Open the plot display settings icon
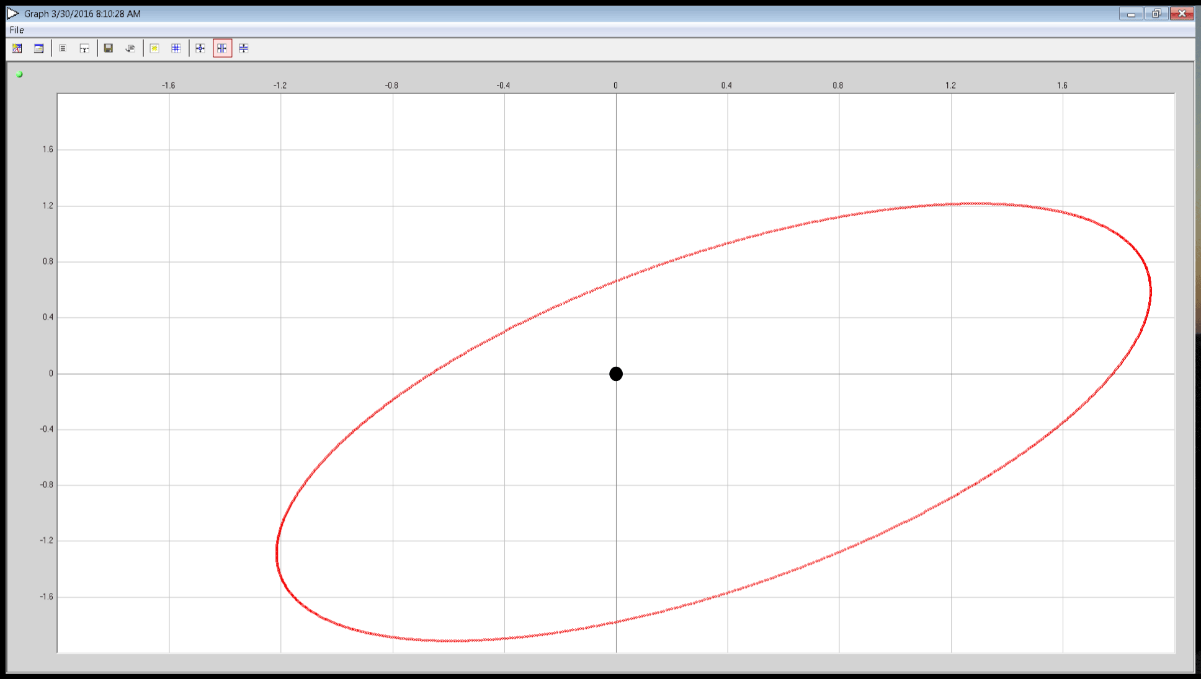This screenshot has height=679, width=1201. (38, 48)
